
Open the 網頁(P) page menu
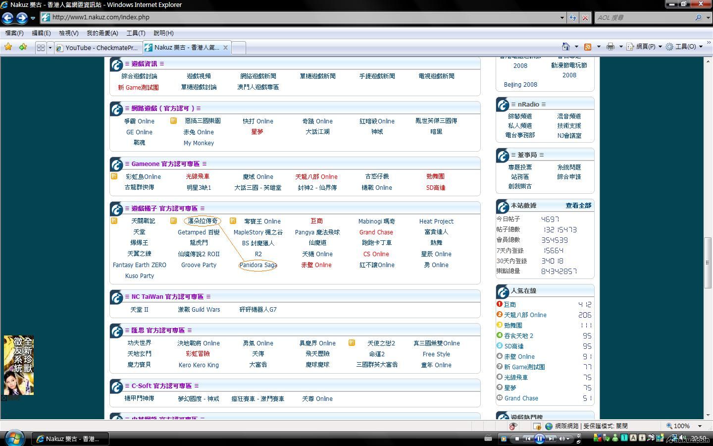(644, 47)
